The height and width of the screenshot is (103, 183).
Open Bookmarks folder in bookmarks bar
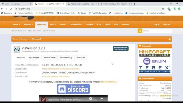[7, 13]
